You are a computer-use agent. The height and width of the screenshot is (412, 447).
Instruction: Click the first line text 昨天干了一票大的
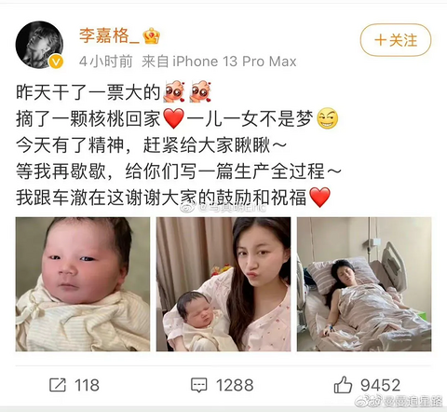pos(88,92)
